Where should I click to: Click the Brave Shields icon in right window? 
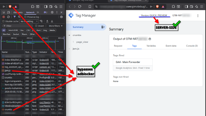point(157,7)
